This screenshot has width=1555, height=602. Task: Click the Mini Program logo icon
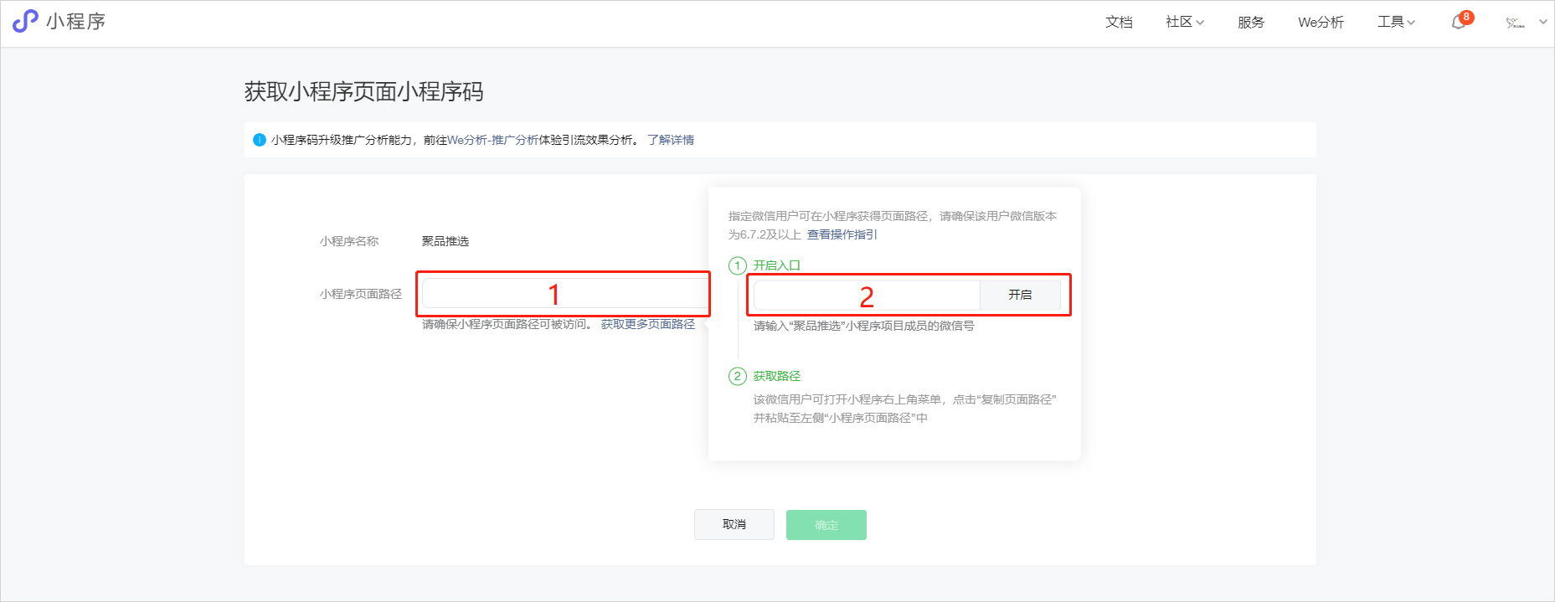pos(25,21)
